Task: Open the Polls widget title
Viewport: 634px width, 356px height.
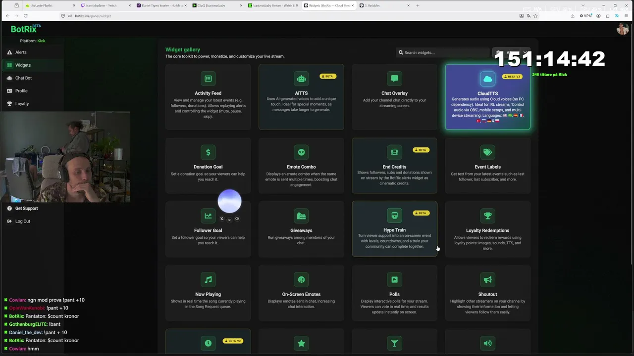Action: pyautogui.click(x=394, y=294)
